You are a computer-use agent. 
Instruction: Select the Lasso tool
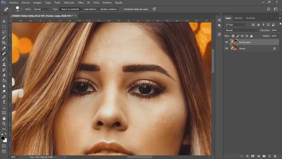pos(4,32)
